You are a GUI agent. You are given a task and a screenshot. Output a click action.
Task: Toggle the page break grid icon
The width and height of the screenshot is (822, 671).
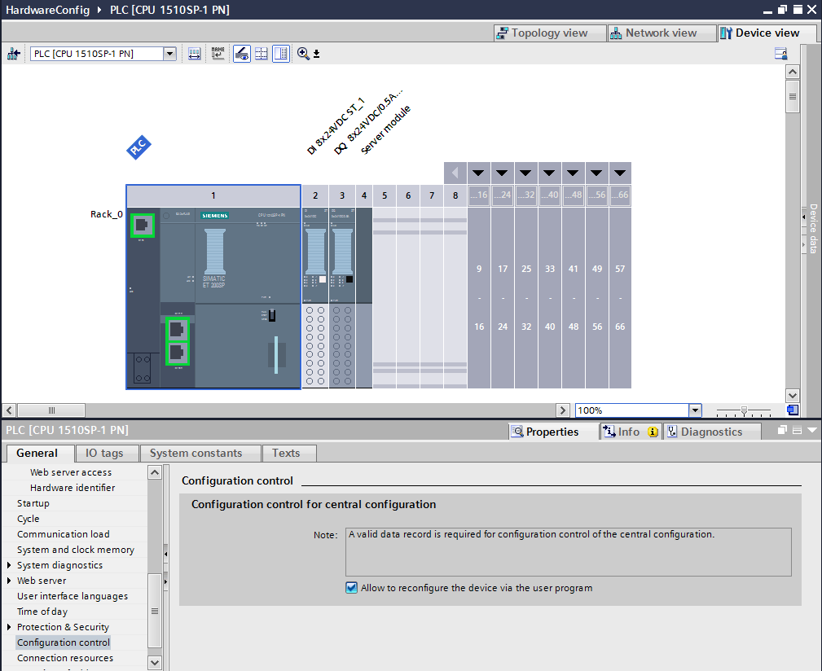click(261, 54)
